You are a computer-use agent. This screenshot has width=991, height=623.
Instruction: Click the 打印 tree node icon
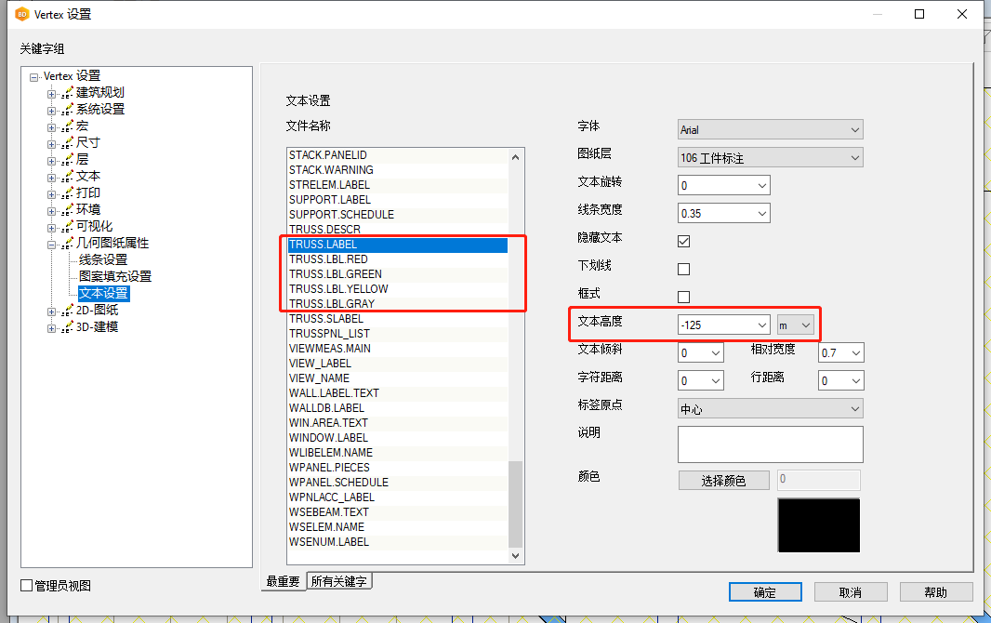(67, 193)
